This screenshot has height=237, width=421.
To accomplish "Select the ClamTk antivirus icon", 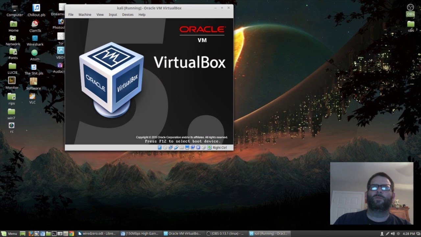I will click(x=35, y=26).
